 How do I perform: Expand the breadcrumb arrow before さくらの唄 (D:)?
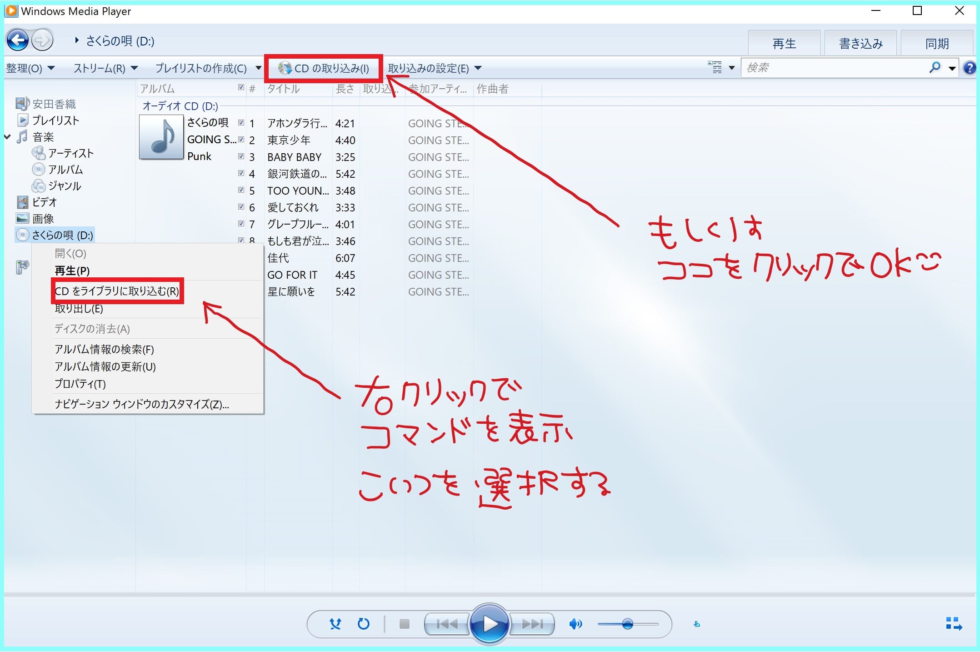(77, 40)
